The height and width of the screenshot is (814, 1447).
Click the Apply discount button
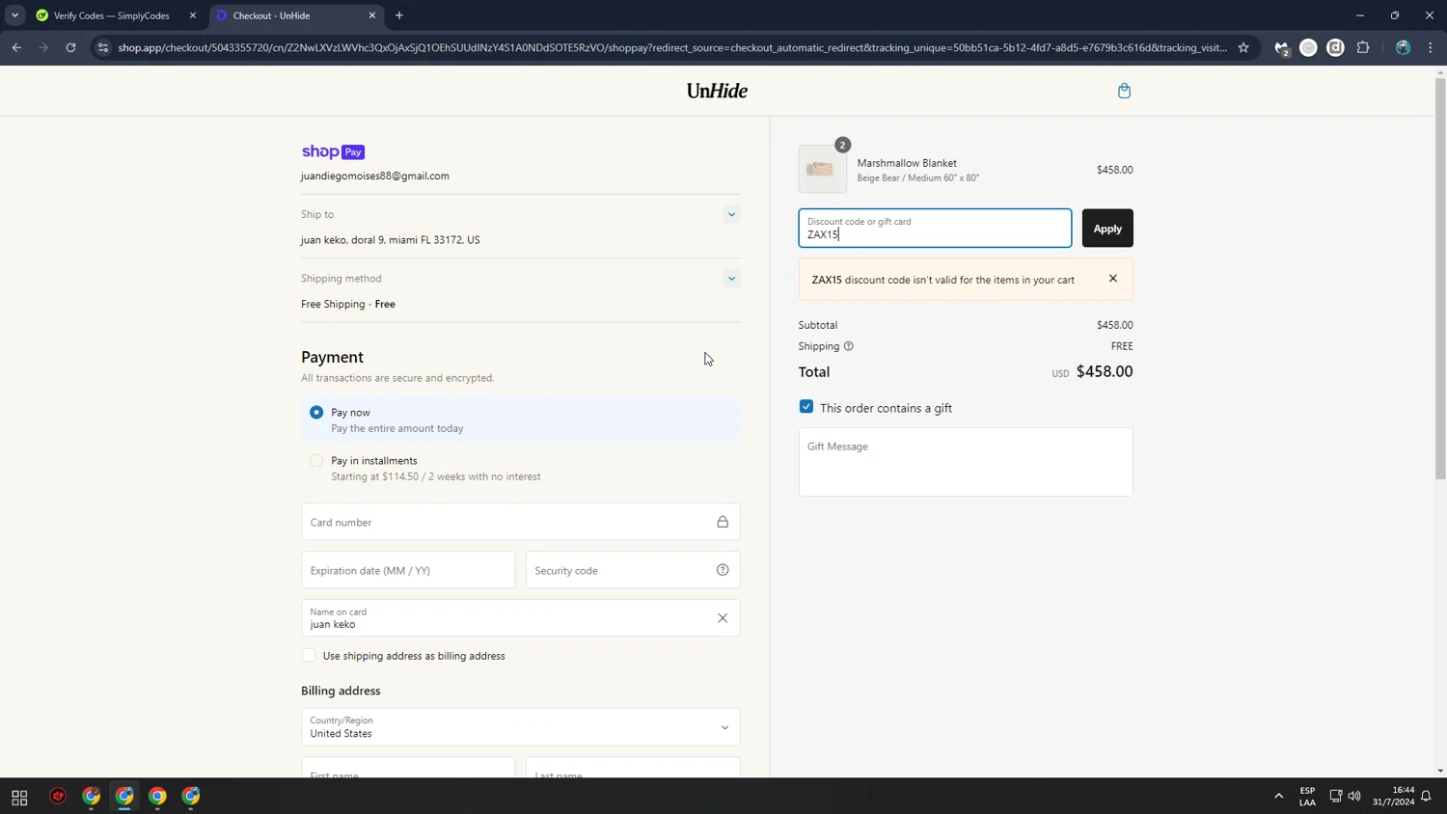[1107, 229]
